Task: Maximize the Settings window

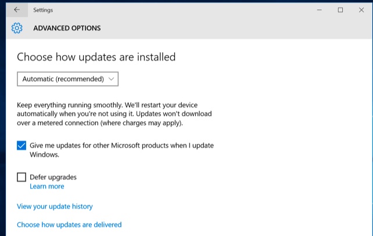Action: point(340,10)
